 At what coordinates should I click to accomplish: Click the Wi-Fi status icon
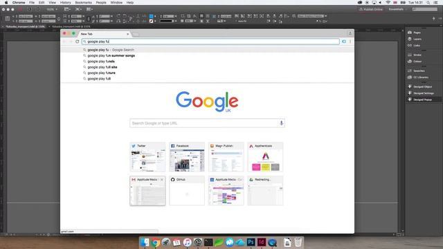tap(388, 3)
